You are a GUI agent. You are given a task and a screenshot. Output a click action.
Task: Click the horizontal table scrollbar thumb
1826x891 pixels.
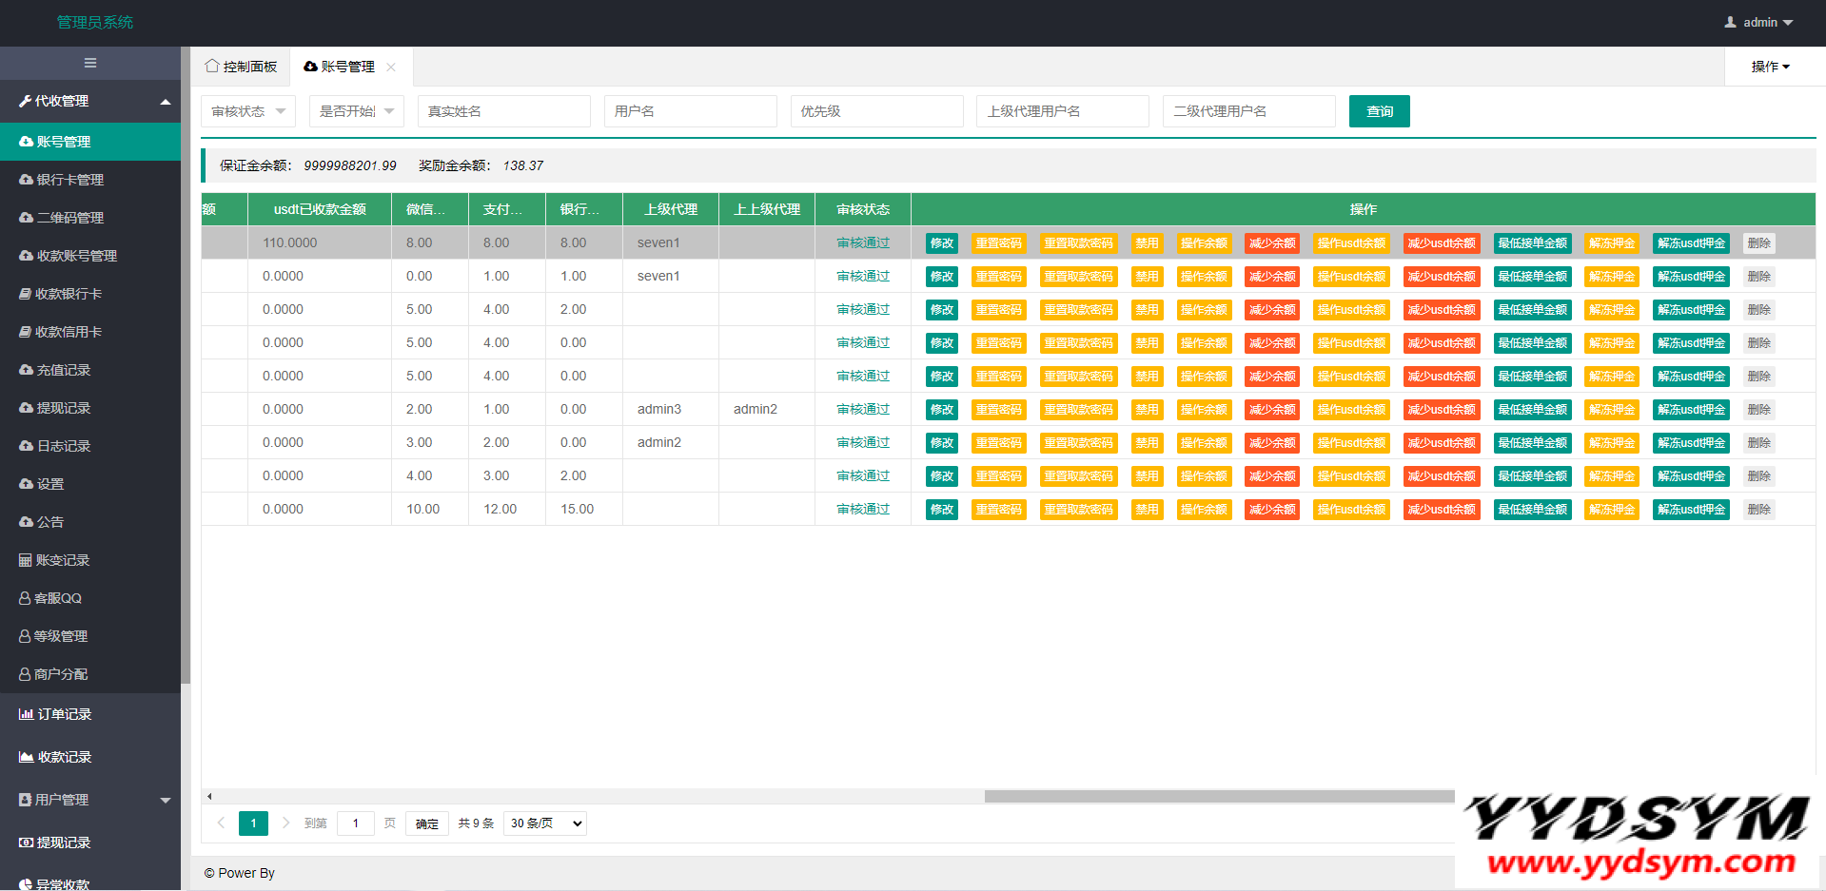click(x=1219, y=796)
